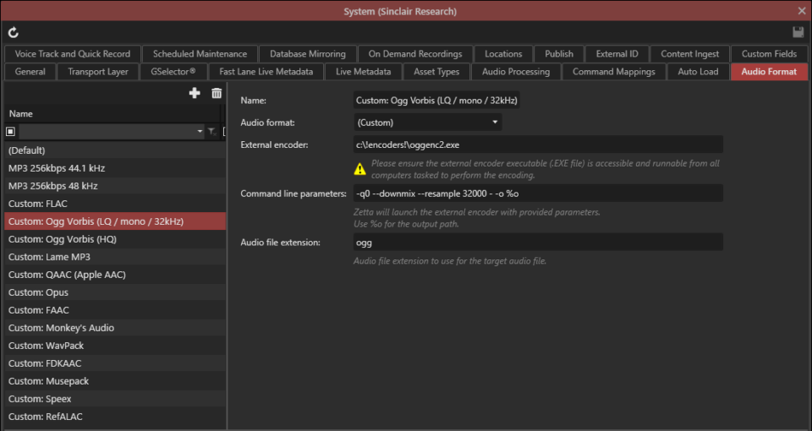Select MP3 256kbps 44.1 kHz row
812x431 pixels.
coord(115,168)
